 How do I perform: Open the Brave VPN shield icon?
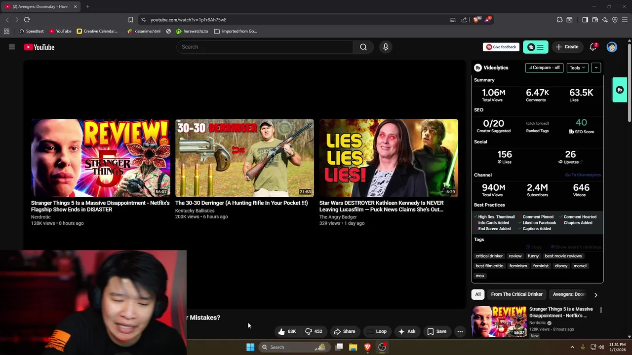(615, 20)
